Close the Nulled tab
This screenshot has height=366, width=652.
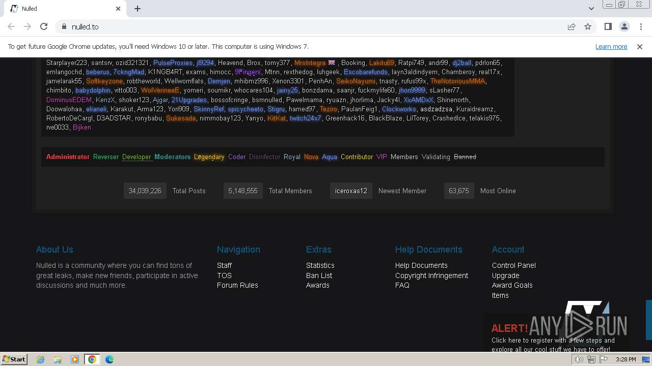118,9
